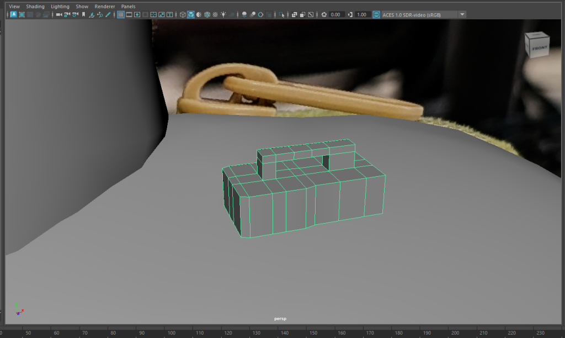Open the Renderer menu
The height and width of the screenshot is (338, 565).
click(105, 7)
